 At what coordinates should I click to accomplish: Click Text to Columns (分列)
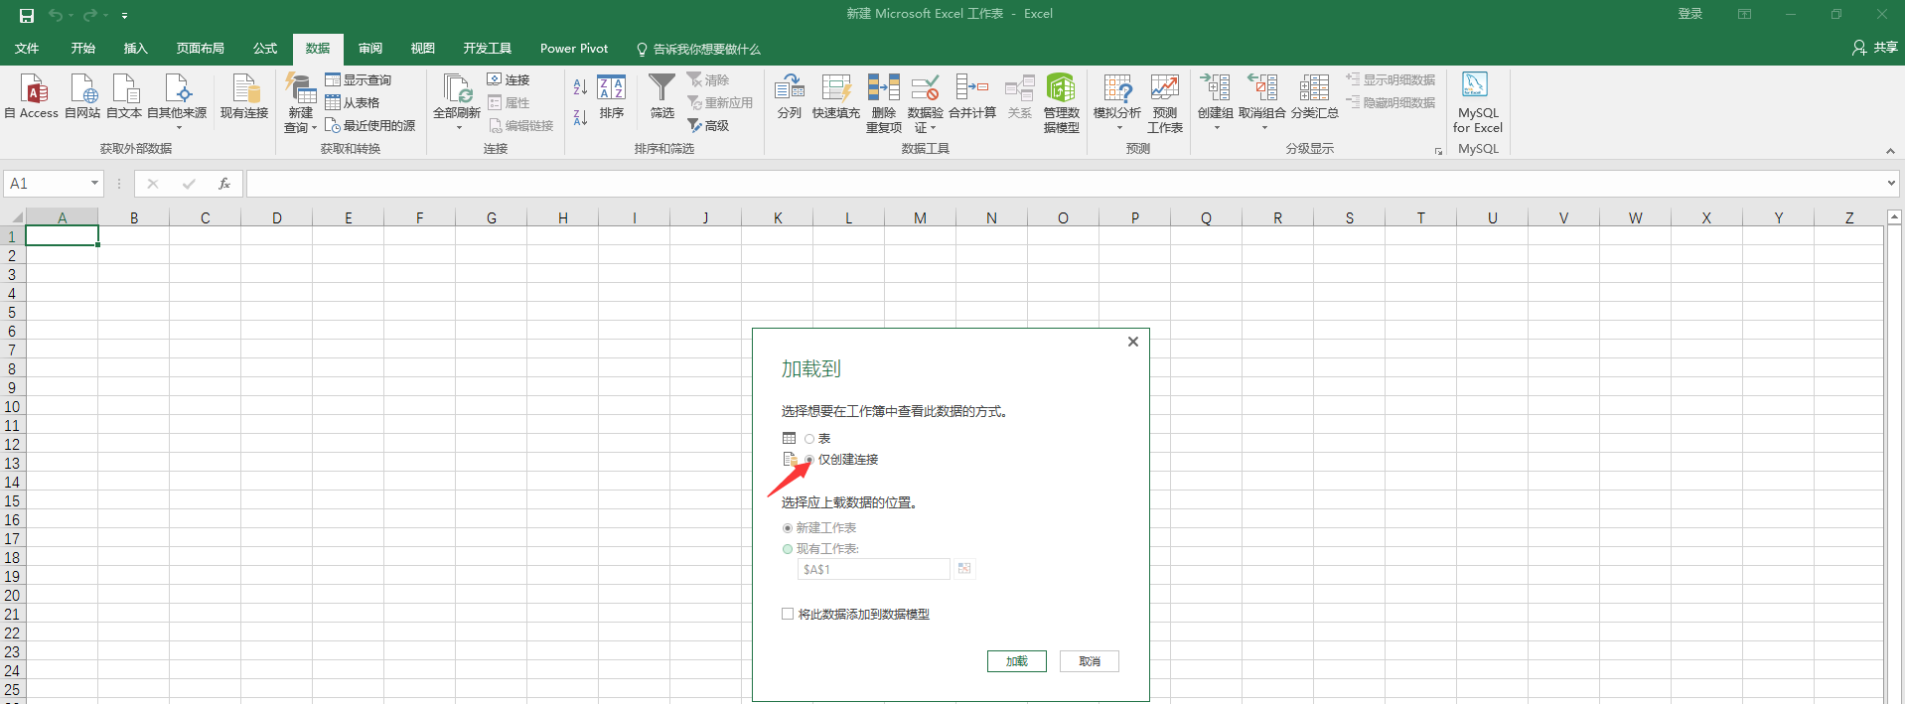coord(790,96)
